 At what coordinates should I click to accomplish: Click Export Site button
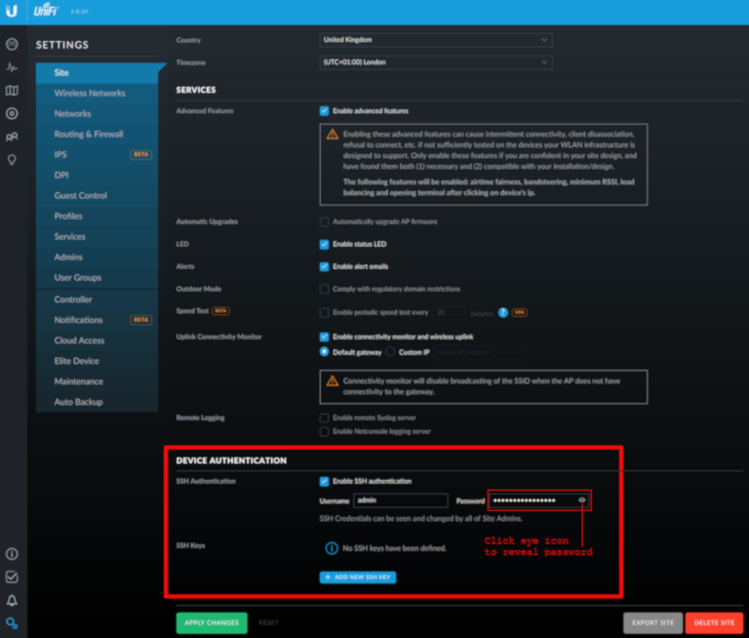(x=652, y=622)
